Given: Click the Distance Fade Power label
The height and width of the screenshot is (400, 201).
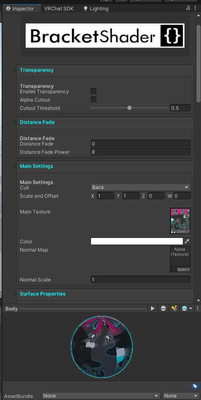Looking at the screenshot, I should (x=45, y=152).
